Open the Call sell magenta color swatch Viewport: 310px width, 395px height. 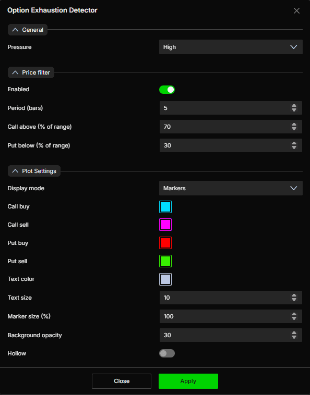pyautogui.click(x=165, y=225)
